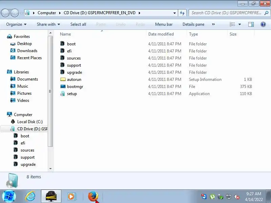Screen dimensions: 271x203
Task: Click the network tray icon
Action: [228, 197]
